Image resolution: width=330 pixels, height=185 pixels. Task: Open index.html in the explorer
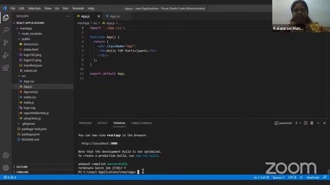tap(31, 49)
